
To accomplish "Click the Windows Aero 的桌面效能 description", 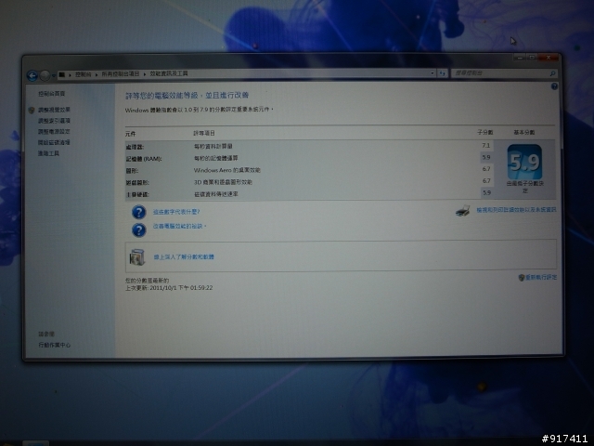I will [x=226, y=170].
